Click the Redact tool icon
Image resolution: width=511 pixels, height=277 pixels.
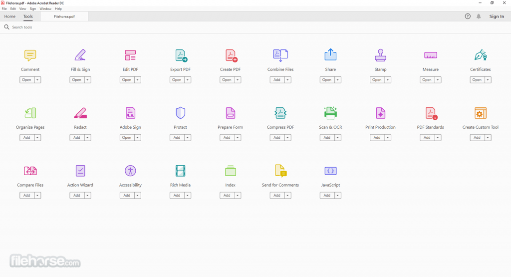(x=80, y=113)
